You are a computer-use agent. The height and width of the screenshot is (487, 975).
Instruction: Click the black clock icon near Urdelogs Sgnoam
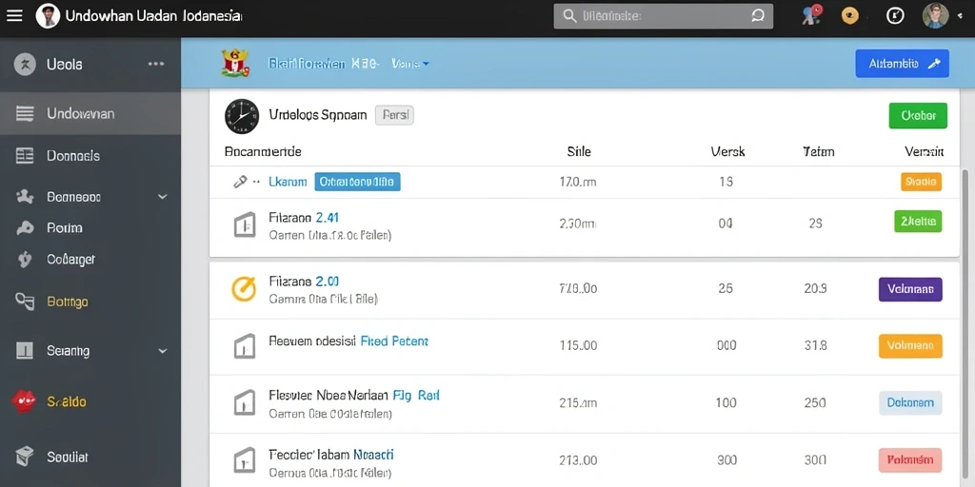tap(241, 116)
